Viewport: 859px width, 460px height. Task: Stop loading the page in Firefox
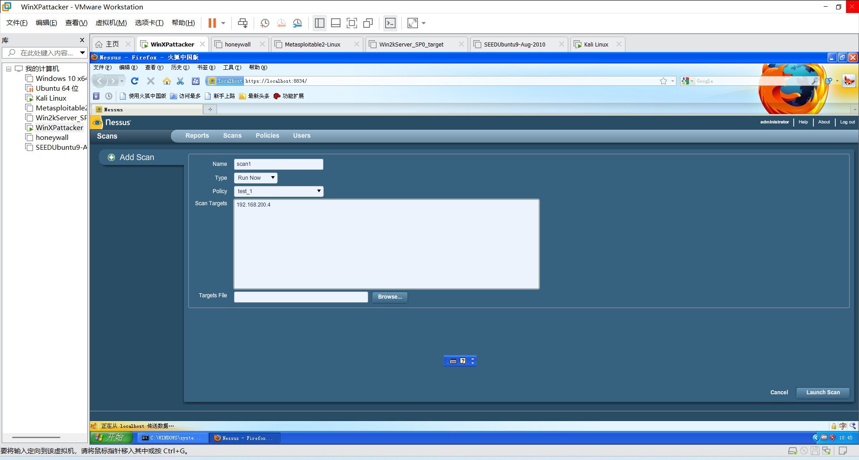pyautogui.click(x=151, y=81)
